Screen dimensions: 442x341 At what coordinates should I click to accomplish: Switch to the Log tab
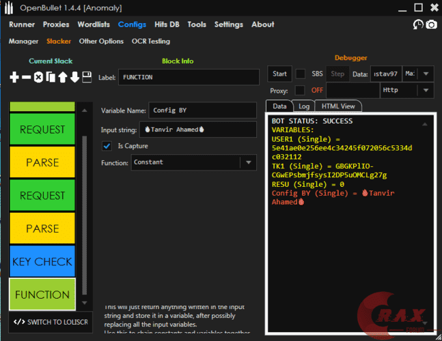(303, 106)
